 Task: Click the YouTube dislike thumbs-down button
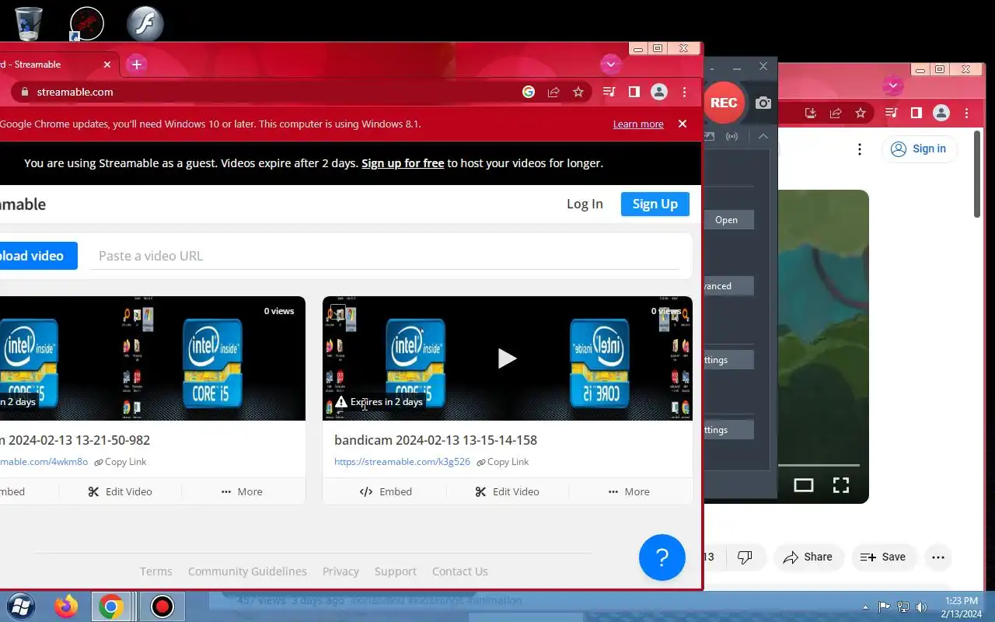coord(745,557)
